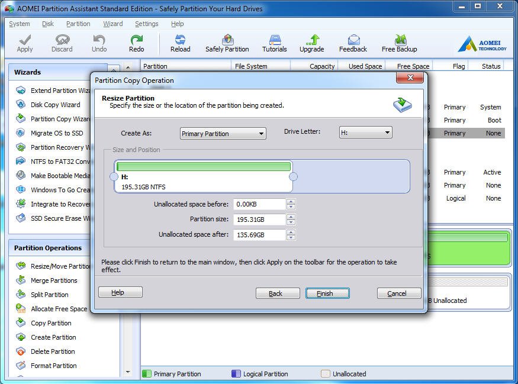The image size is (518, 384).
Task: Open the Settings menu
Action: point(147,24)
